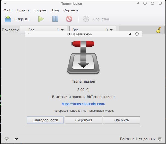Click the Показать: label
The height and width of the screenshot is (144, 166).
(x=10, y=30)
